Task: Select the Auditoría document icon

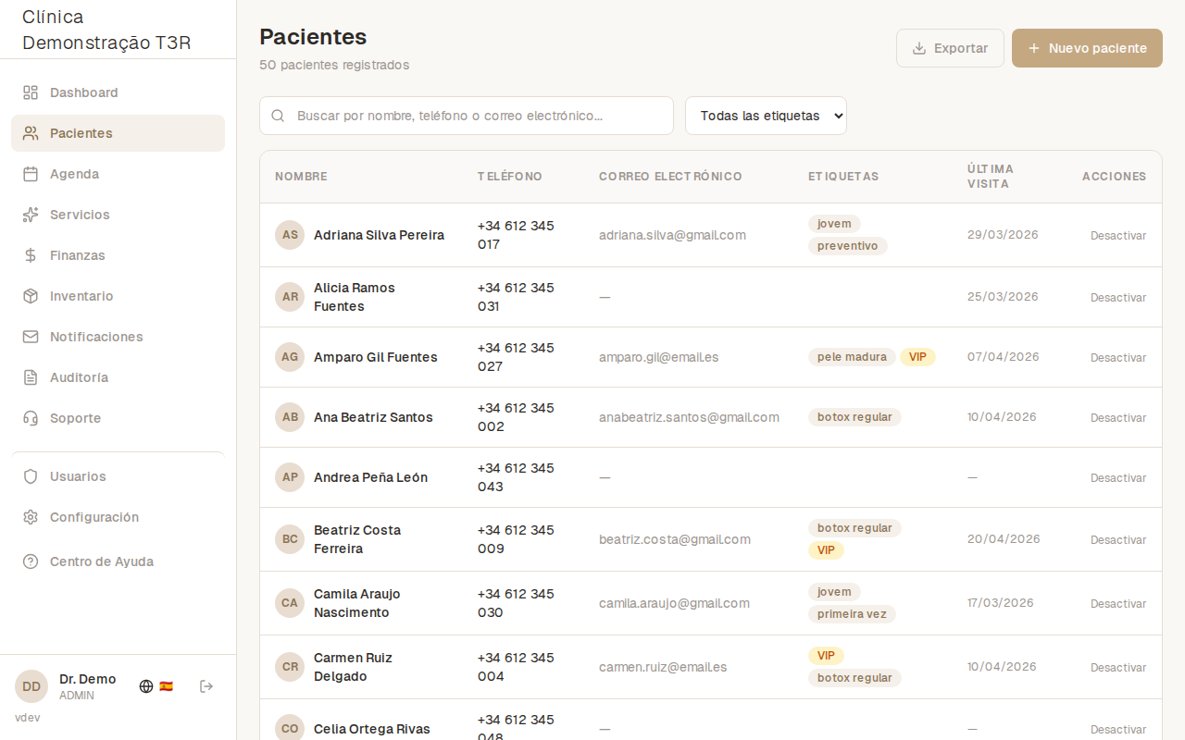Action: pos(30,377)
